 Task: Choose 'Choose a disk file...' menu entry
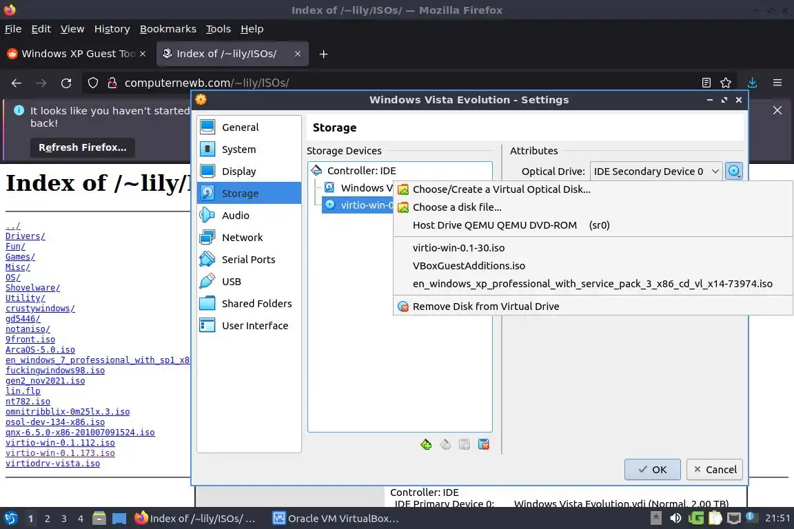pos(593,207)
